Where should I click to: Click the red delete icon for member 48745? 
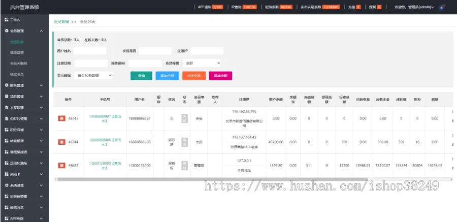pyautogui.click(x=61, y=118)
